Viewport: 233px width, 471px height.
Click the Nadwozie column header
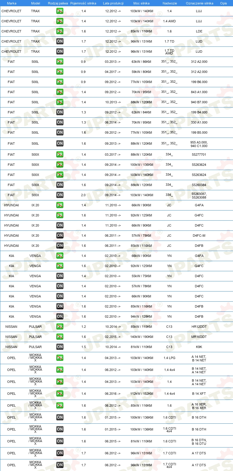click(x=170, y=3)
